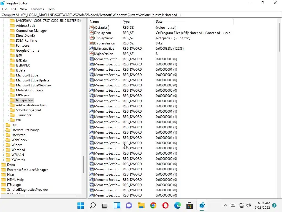This screenshot has width=282, height=212.
Task: Click the tree pane vertical scrollbar
Action: click(84, 164)
